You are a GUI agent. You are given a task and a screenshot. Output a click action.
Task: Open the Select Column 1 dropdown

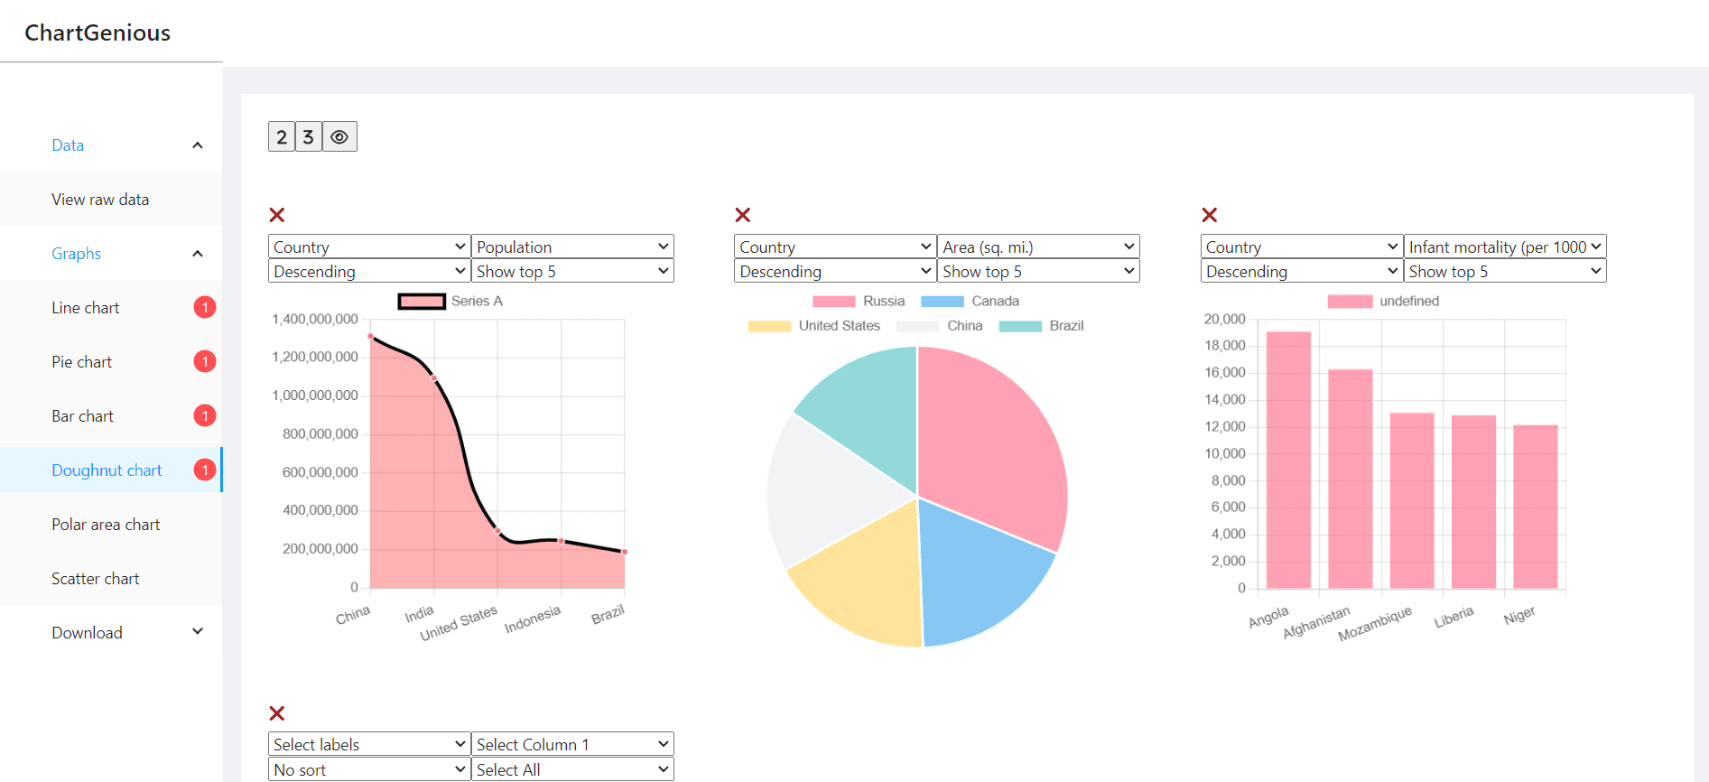click(x=572, y=744)
